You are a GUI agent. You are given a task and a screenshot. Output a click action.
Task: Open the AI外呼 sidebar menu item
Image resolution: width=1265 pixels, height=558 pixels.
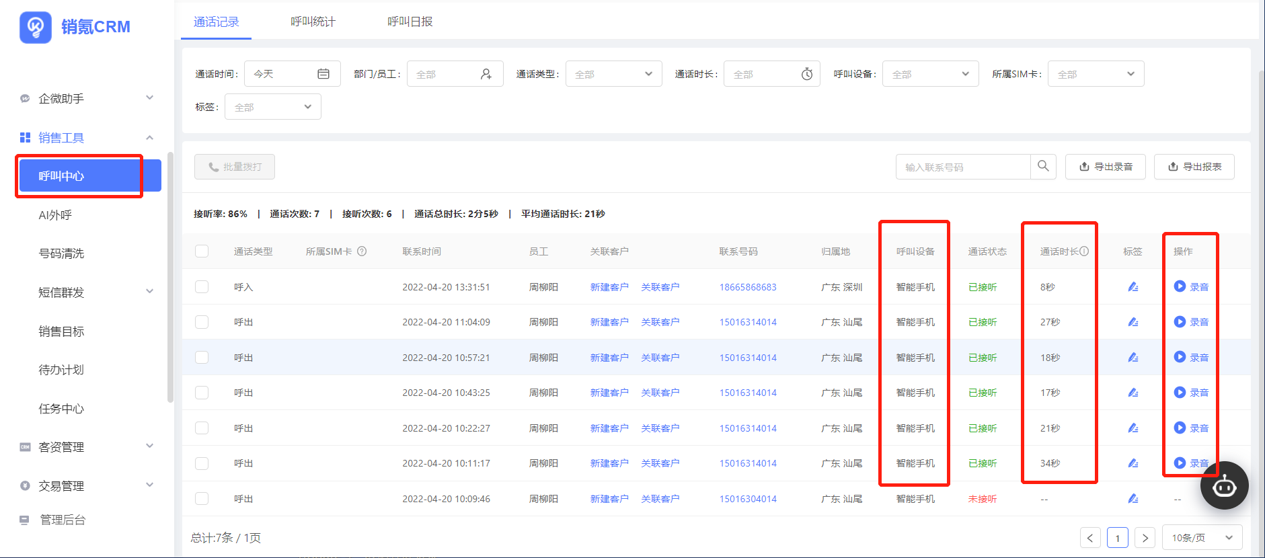(55, 215)
